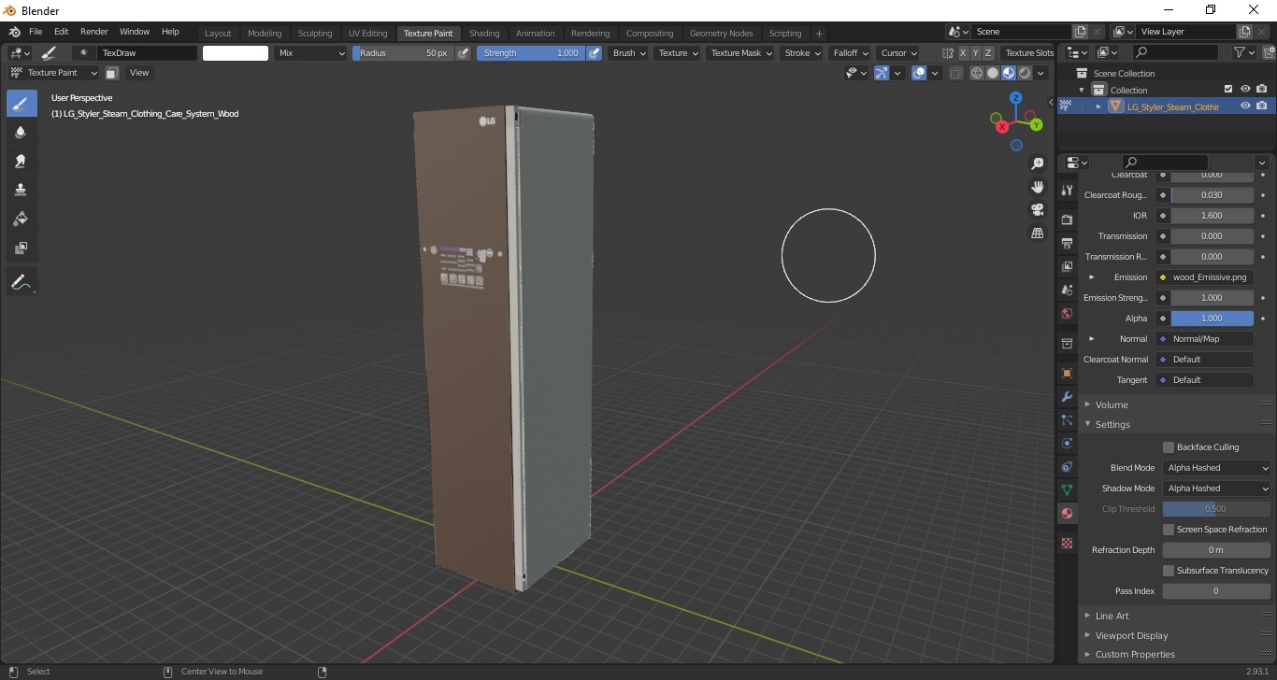Toggle Y axis symmetry button
Screen dimensions: 1277x680
[x=976, y=53]
